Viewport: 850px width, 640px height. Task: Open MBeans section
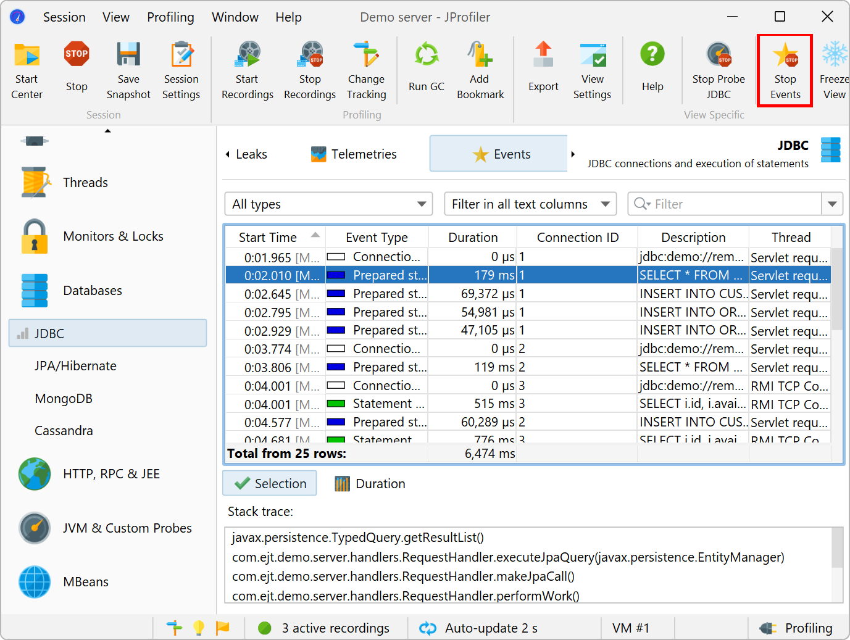(x=64, y=582)
